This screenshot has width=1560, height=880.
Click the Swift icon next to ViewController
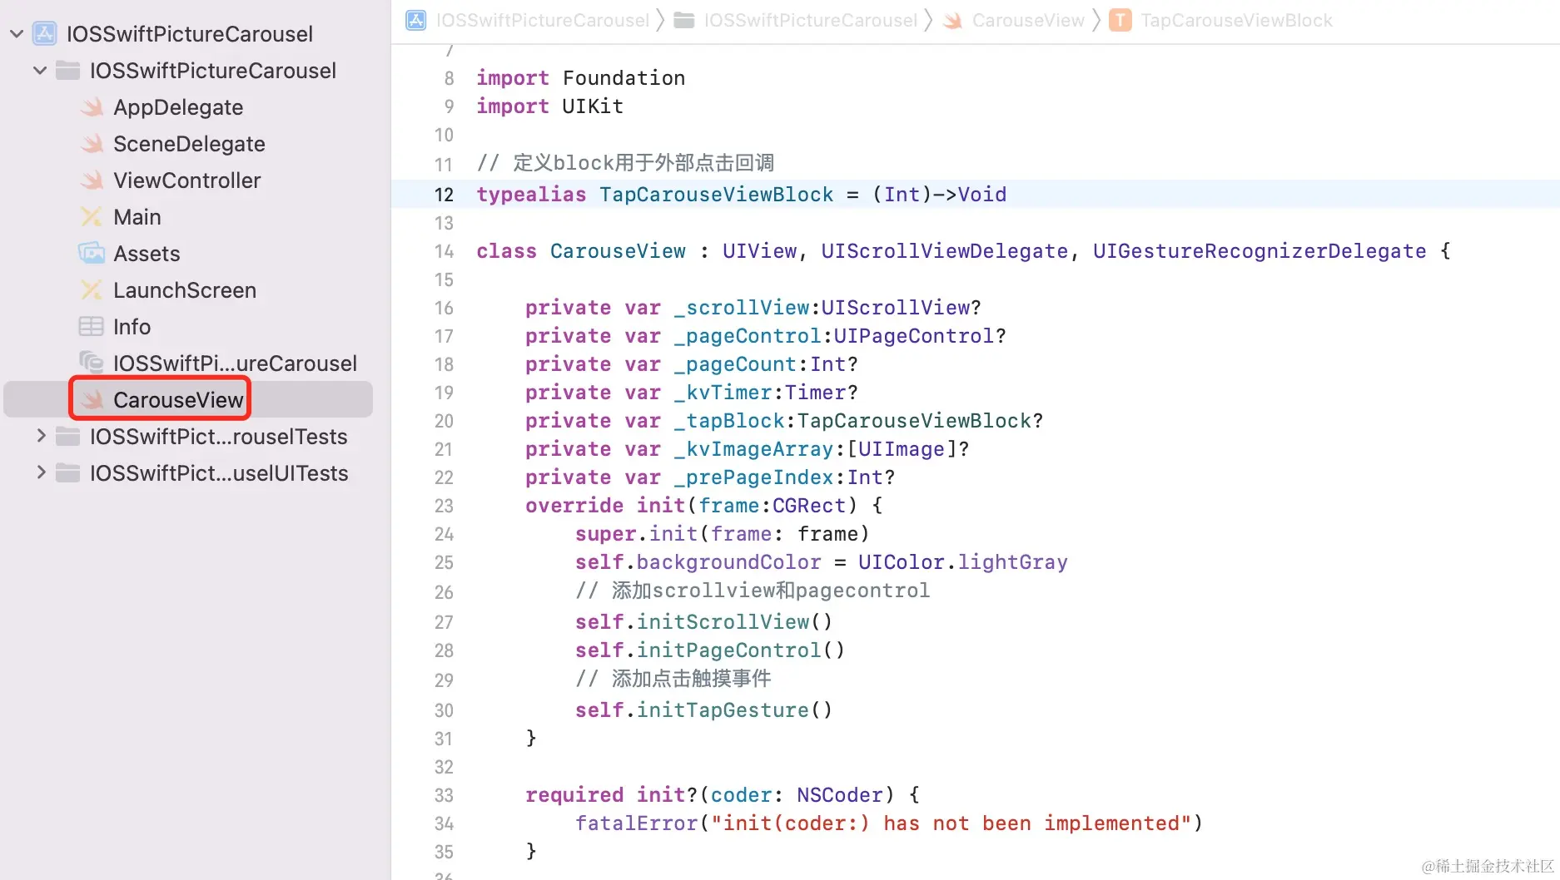click(x=92, y=180)
